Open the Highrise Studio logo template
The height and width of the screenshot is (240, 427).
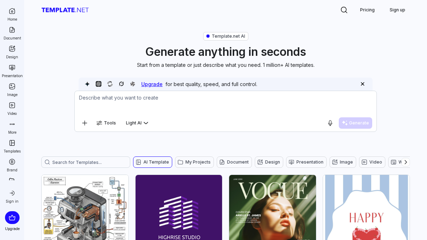[x=179, y=207]
